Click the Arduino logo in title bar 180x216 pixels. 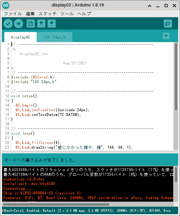[x=6, y=5]
